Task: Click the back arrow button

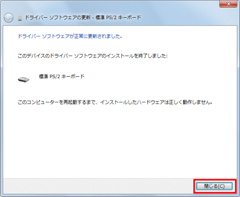Action: tap(9, 18)
